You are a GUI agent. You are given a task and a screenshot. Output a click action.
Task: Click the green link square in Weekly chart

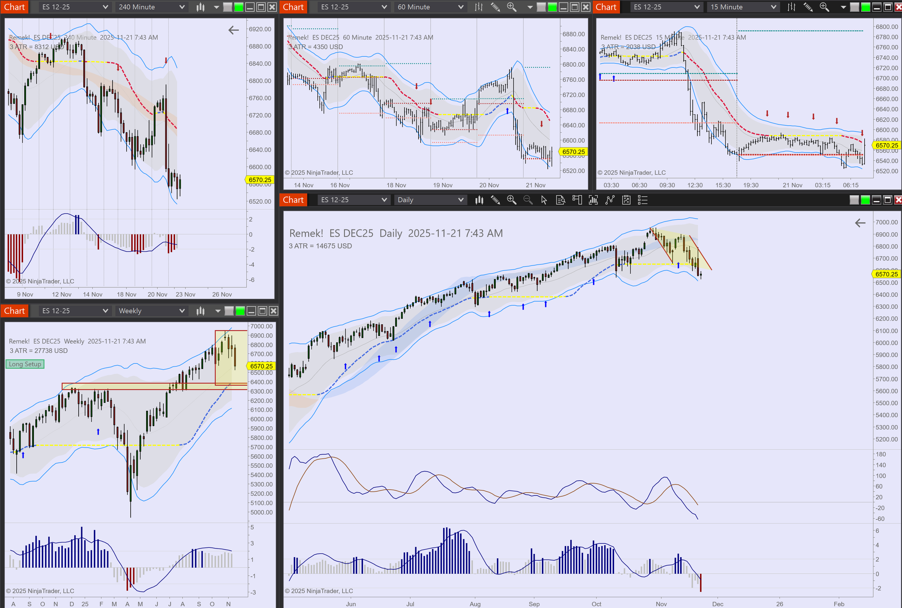tap(241, 311)
